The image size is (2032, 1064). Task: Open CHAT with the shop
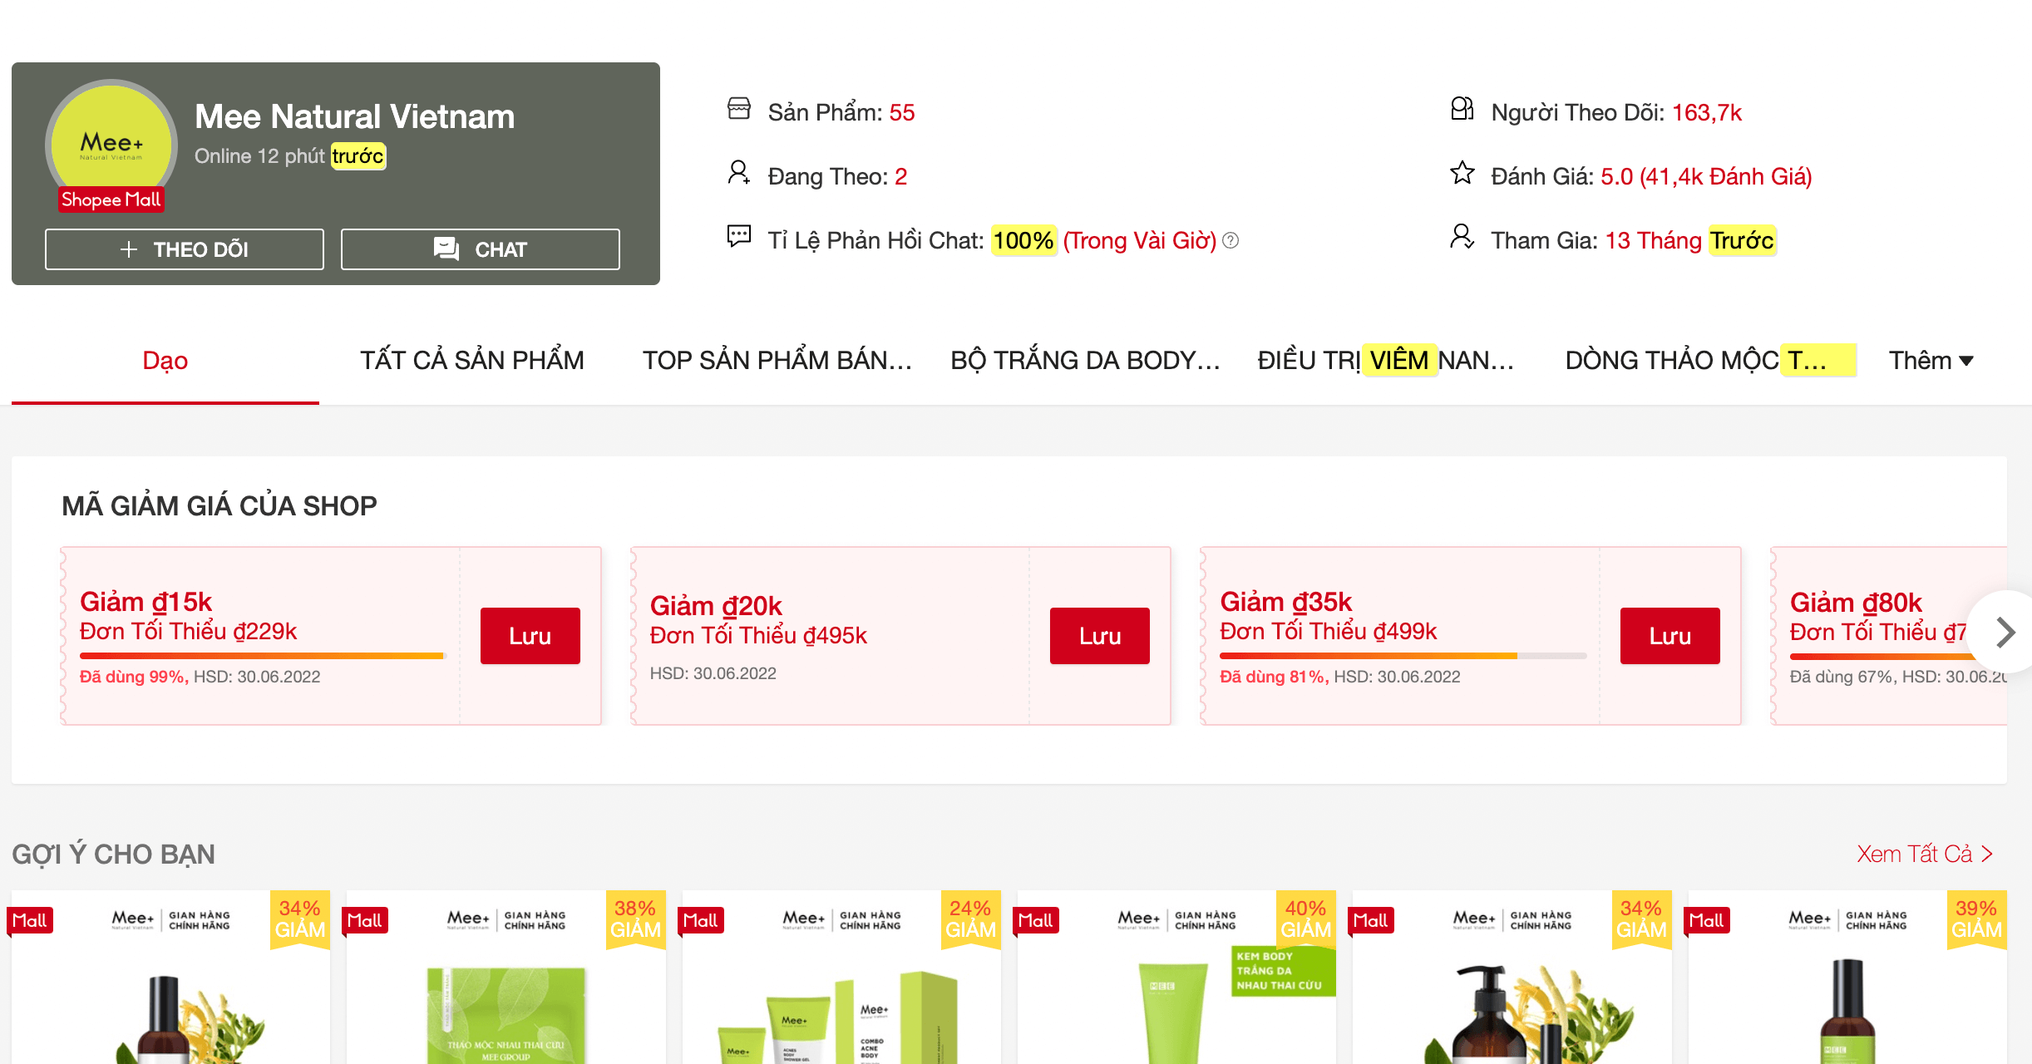coord(480,249)
